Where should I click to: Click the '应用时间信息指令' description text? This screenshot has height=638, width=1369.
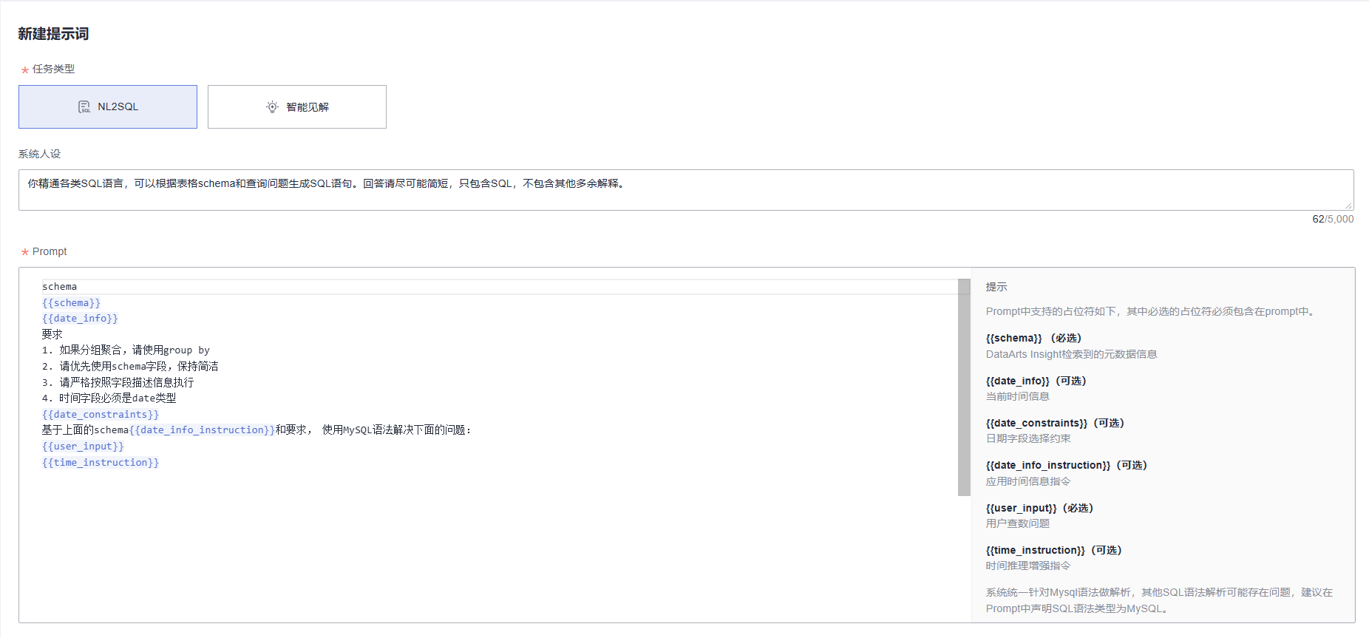(x=1028, y=481)
